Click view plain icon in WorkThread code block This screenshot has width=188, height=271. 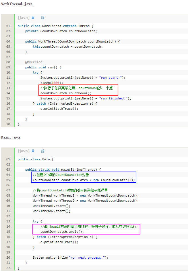click(33, 18)
